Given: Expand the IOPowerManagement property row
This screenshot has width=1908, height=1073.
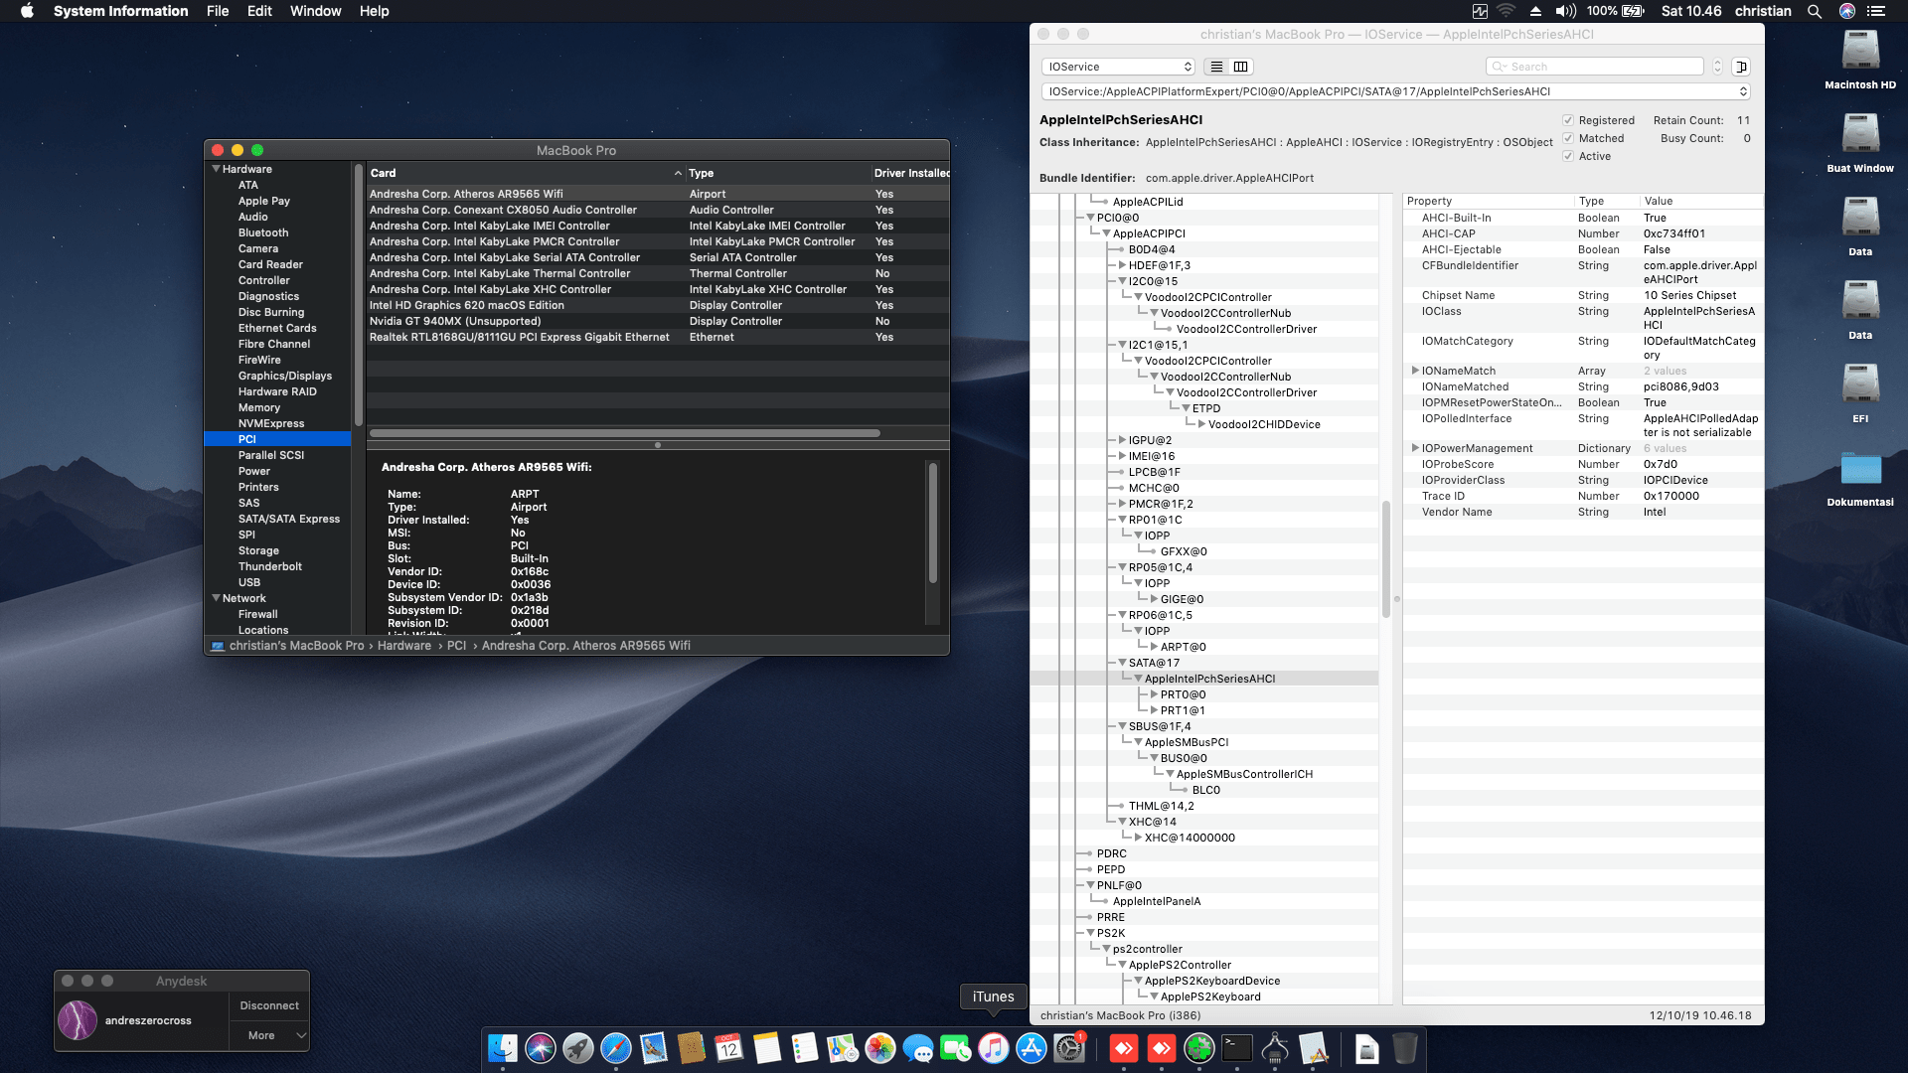Looking at the screenshot, I should click(1416, 448).
